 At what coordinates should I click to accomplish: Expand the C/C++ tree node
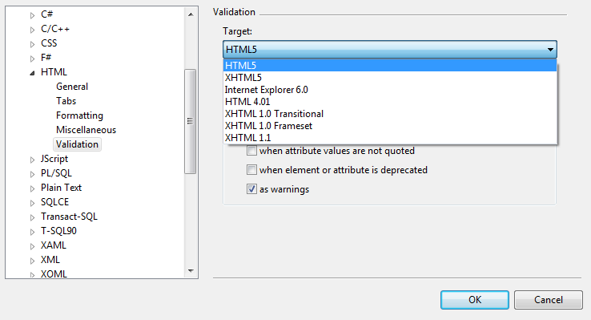click(x=32, y=30)
